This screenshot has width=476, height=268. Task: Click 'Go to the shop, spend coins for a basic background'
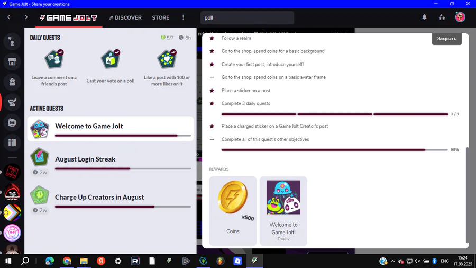(x=273, y=51)
